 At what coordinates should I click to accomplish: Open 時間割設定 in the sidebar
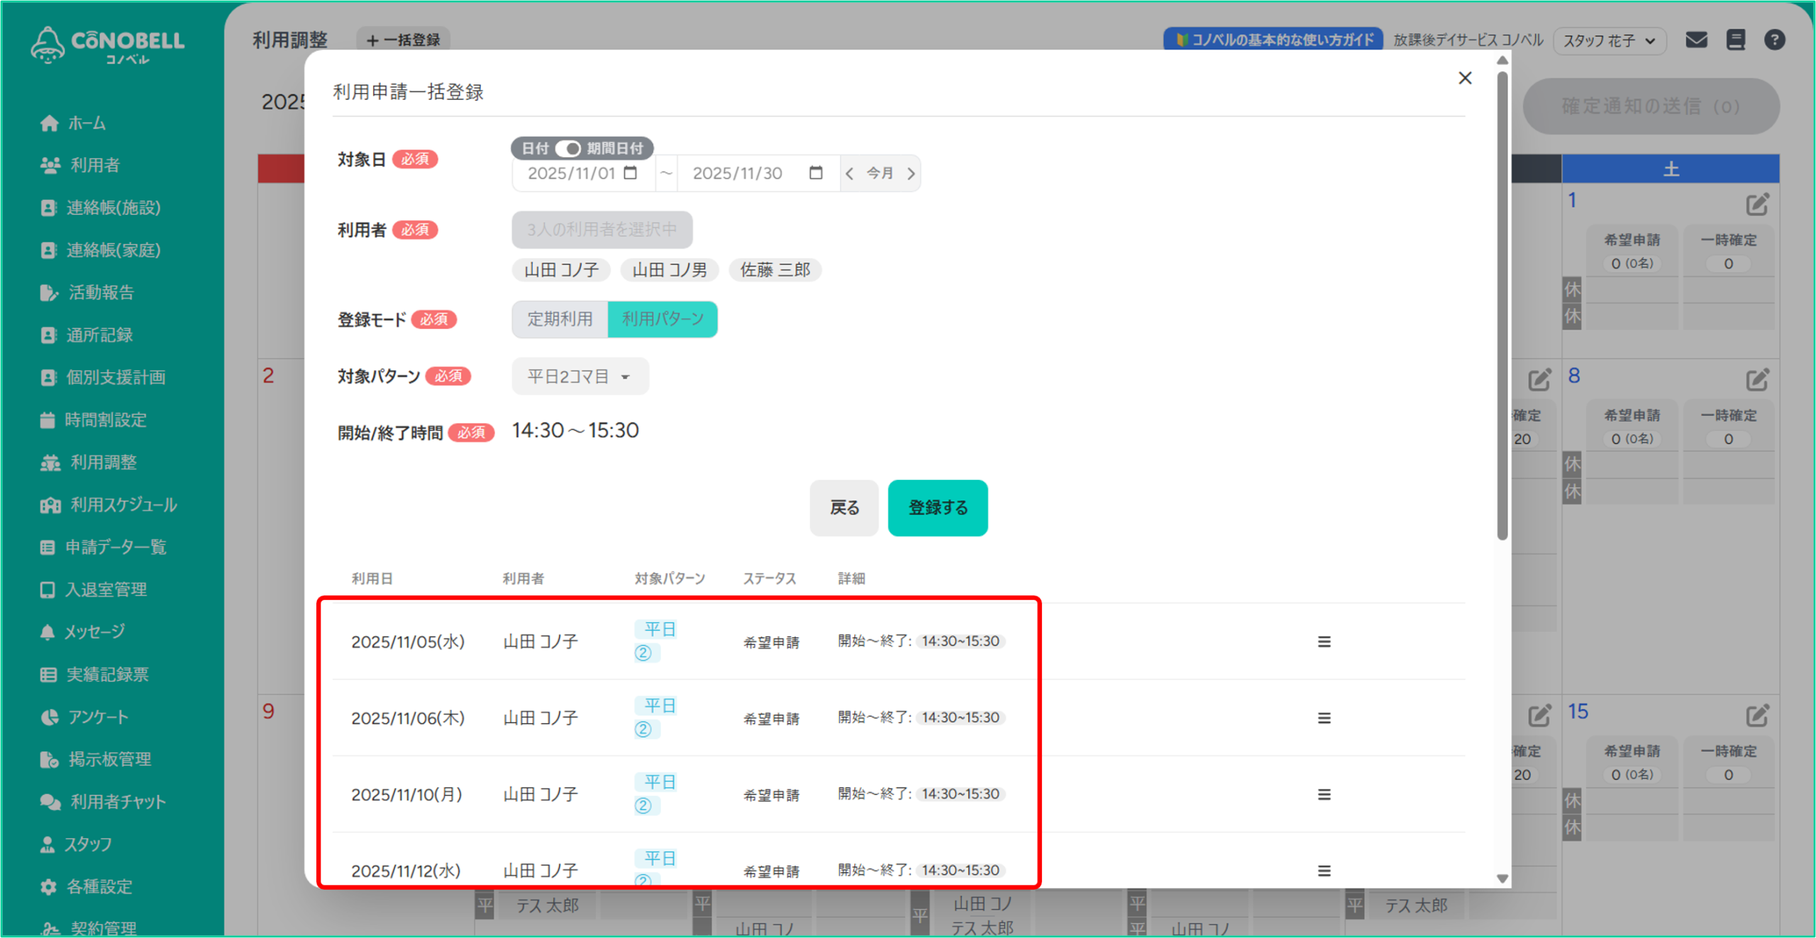pyautogui.click(x=105, y=420)
